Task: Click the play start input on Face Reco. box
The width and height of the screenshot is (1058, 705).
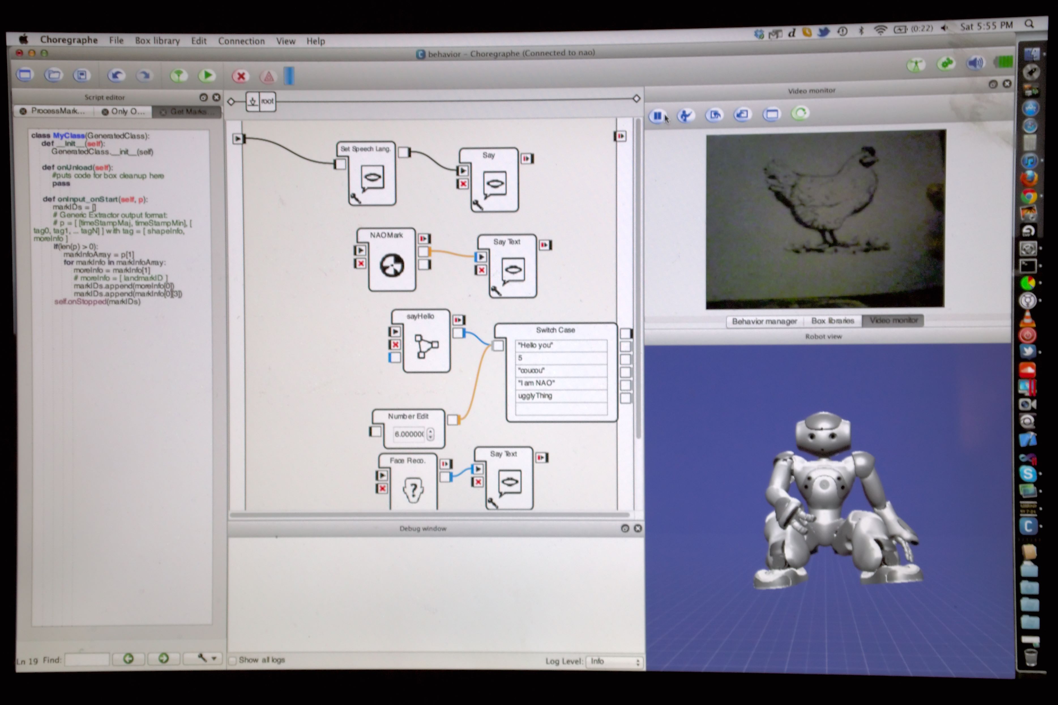Action: pyautogui.click(x=382, y=475)
